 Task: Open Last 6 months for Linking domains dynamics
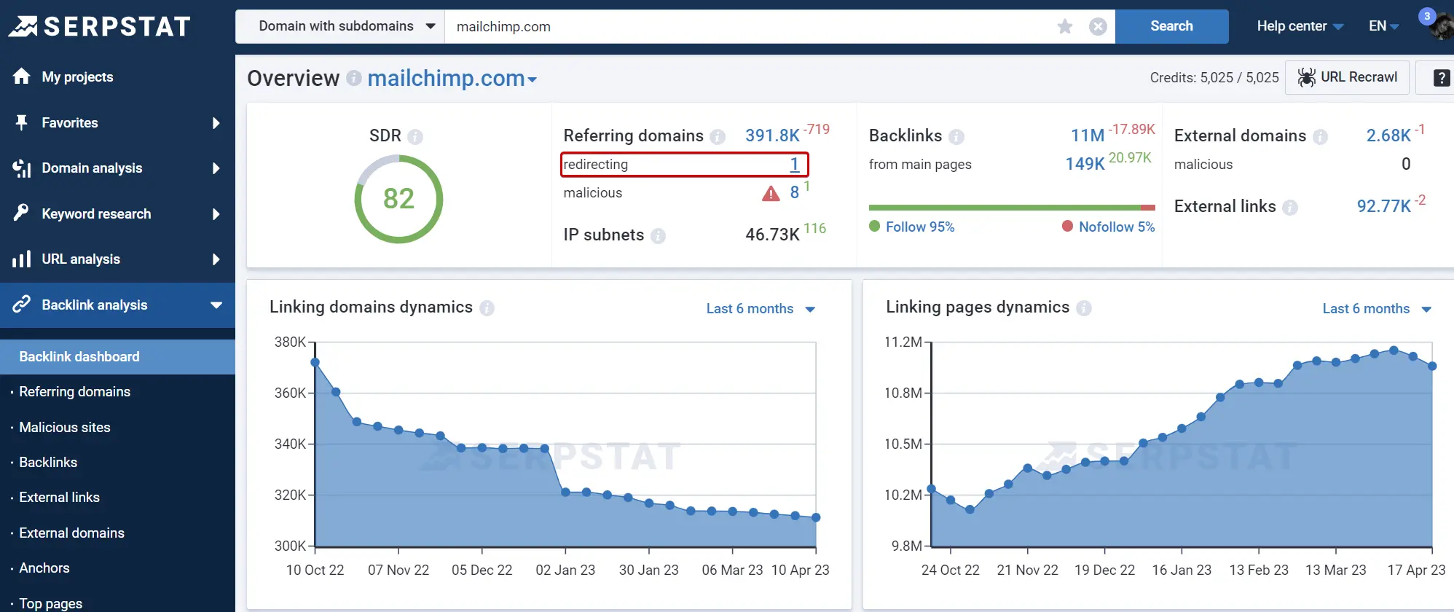761,309
